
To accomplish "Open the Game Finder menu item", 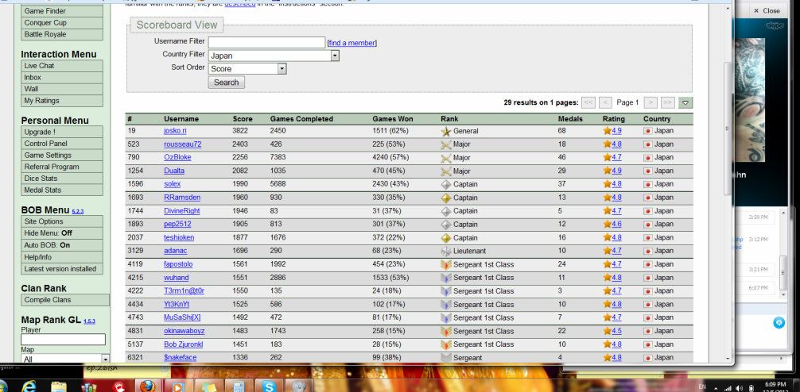I will point(62,10).
